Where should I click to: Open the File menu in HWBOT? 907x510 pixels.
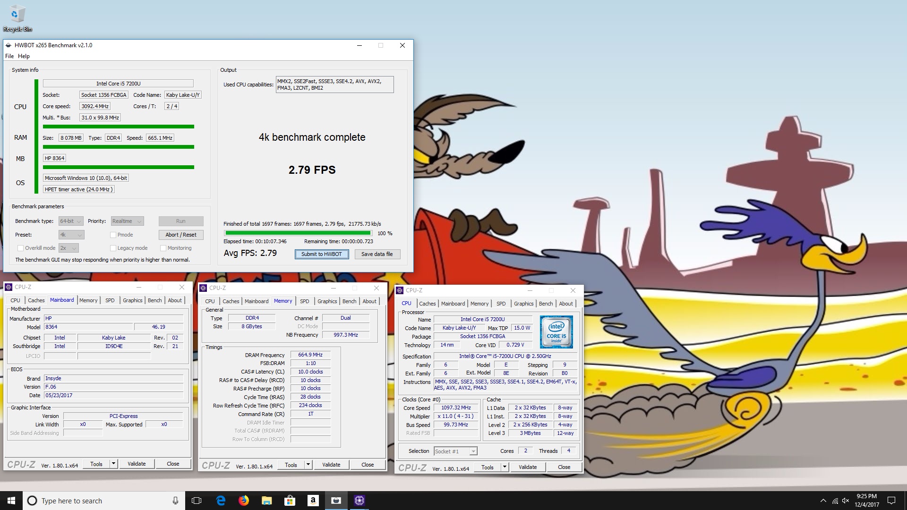(x=9, y=56)
